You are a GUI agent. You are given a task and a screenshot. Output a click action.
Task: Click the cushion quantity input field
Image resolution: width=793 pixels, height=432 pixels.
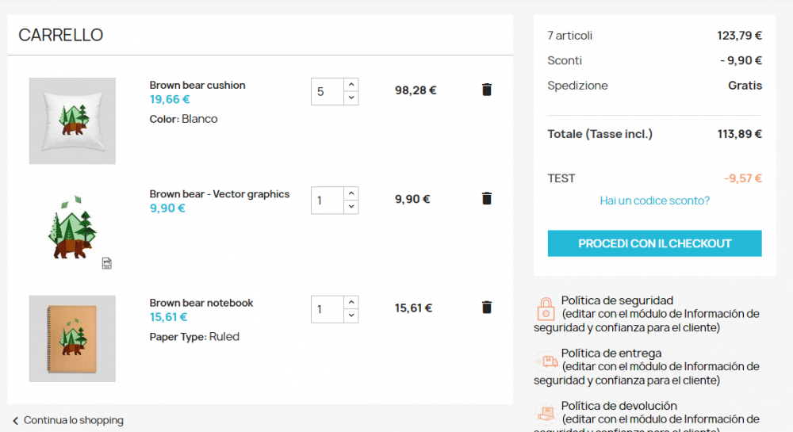(x=327, y=91)
